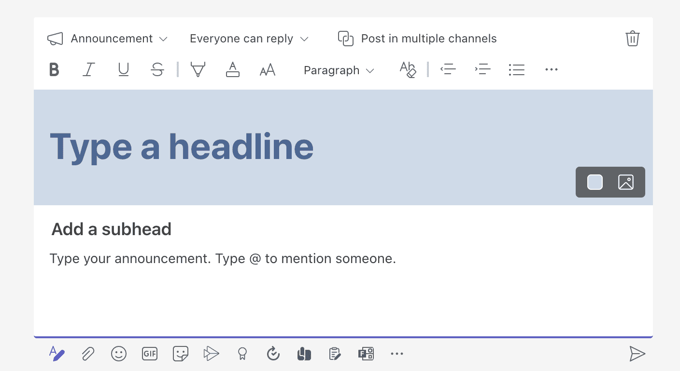Send the announcement with arrow icon

coord(637,354)
